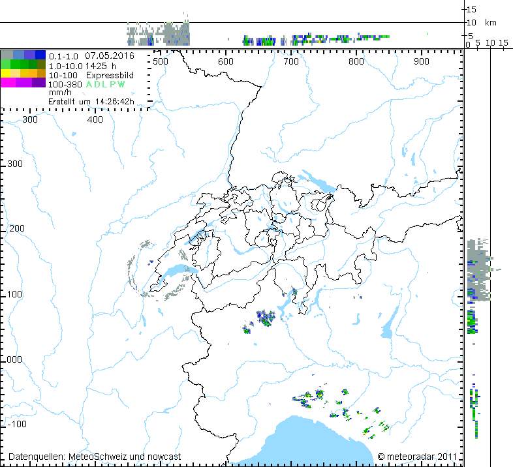Click the 'km' height unit label
The image size is (513, 467).
[x=490, y=23]
